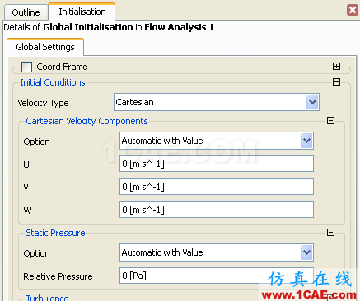Select the Initialisation tab

82,12
